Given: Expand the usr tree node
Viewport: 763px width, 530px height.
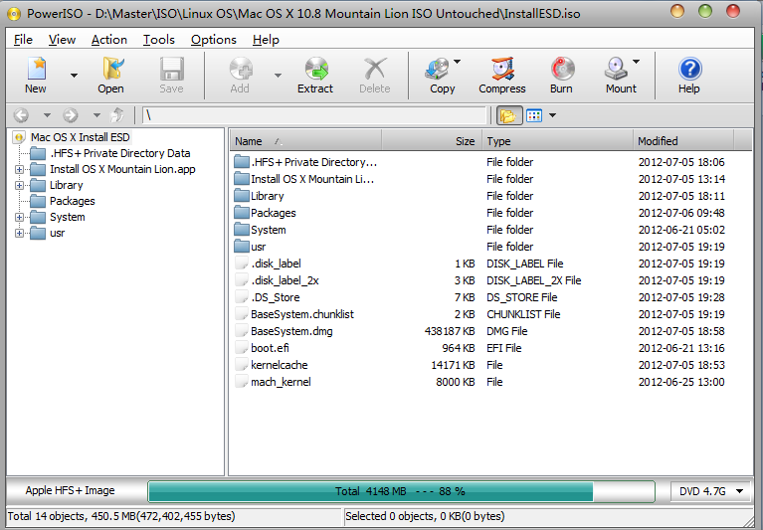Looking at the screenshot, I should coord(19,234).
